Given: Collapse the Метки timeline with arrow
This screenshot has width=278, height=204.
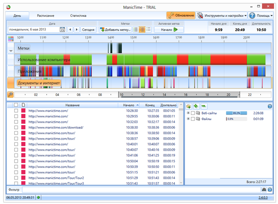Looking at the screenshot, I should (11, 51).
